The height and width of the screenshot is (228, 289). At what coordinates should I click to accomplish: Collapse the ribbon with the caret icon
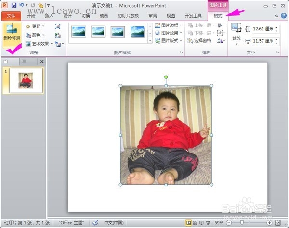pos(276,16)
